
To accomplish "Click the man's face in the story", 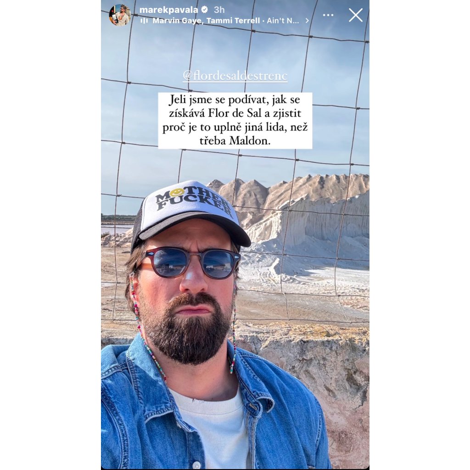I will [187, 288].
